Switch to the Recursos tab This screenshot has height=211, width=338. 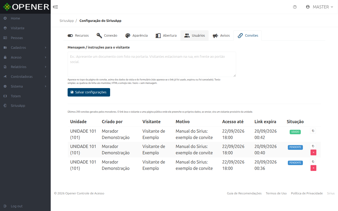pos(78,35)
